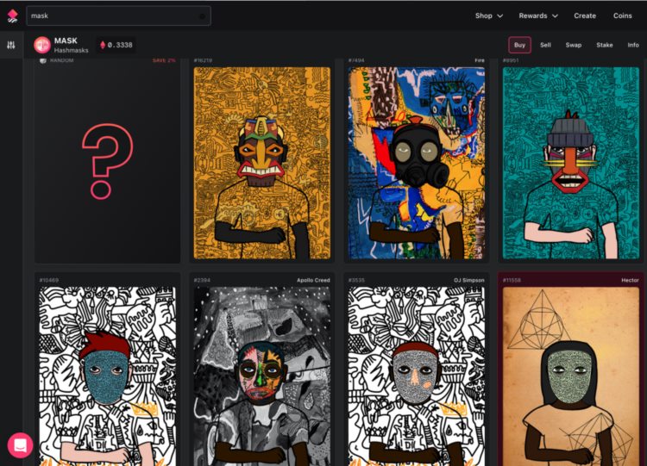Viewport: 647px width, 466px height.
Task: Open the chat support bubble icon
Action: pos(21,444)
